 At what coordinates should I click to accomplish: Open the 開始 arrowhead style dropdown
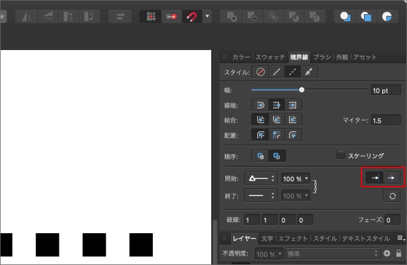tap(261, 178)
